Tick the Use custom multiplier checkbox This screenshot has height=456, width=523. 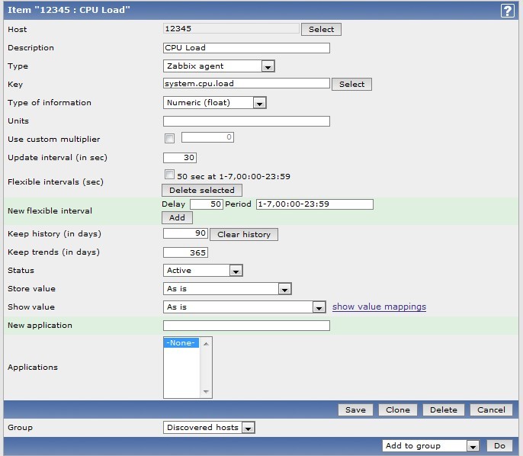pyautogui.click(x=169, y=139)
